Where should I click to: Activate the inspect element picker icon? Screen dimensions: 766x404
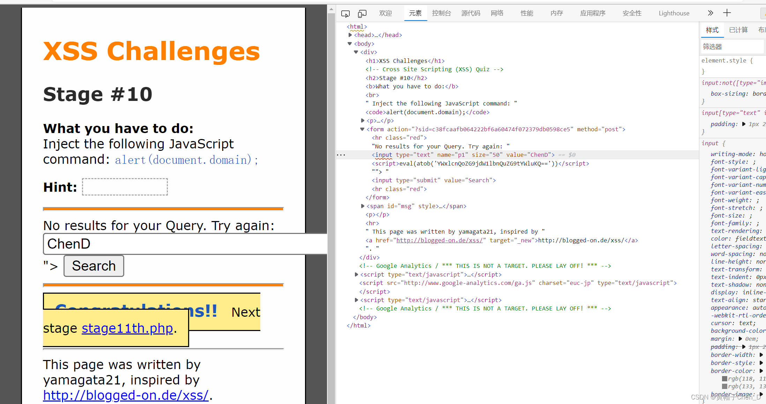345,14
